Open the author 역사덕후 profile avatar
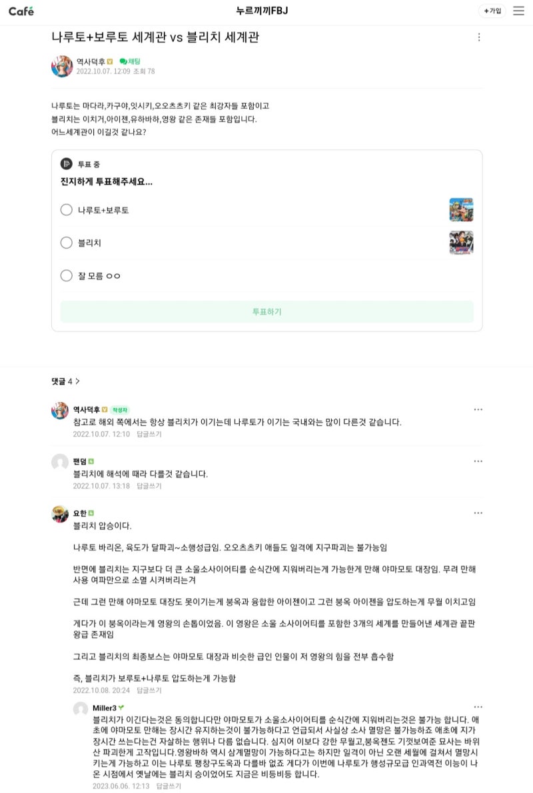Viewport: 533px width, 793px height. point(62,66)
